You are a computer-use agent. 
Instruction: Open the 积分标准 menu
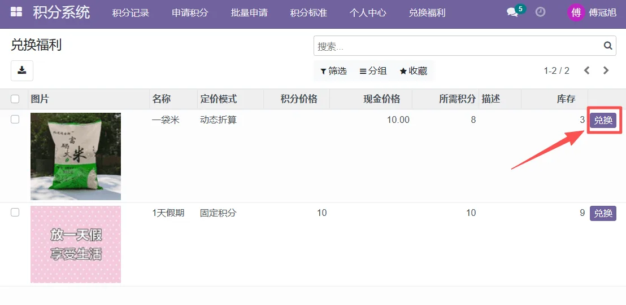[308, 13]
